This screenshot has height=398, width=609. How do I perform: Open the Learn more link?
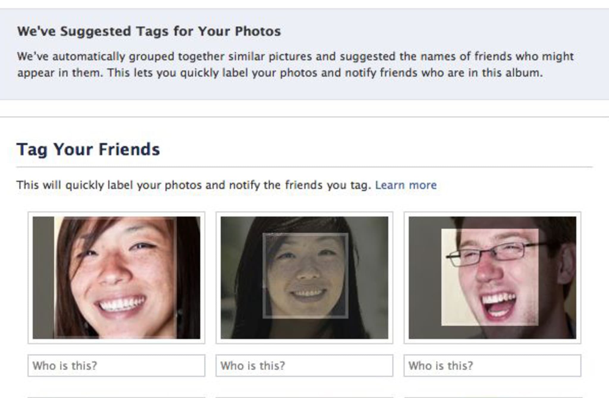(x=406, y=185)
